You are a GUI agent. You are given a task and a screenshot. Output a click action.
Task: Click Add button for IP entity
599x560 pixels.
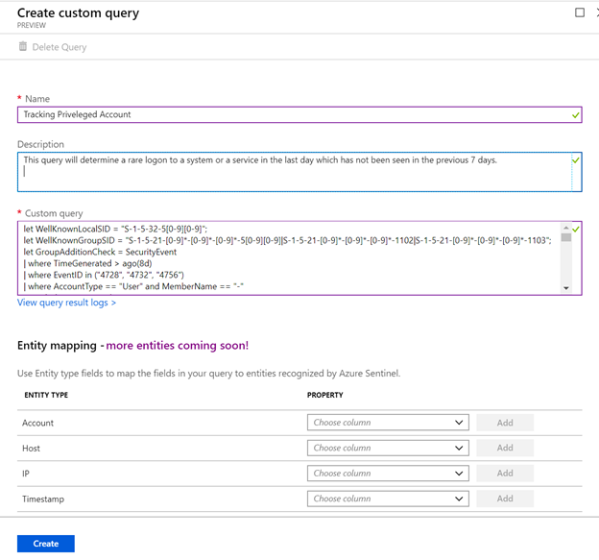coord(504,474)
